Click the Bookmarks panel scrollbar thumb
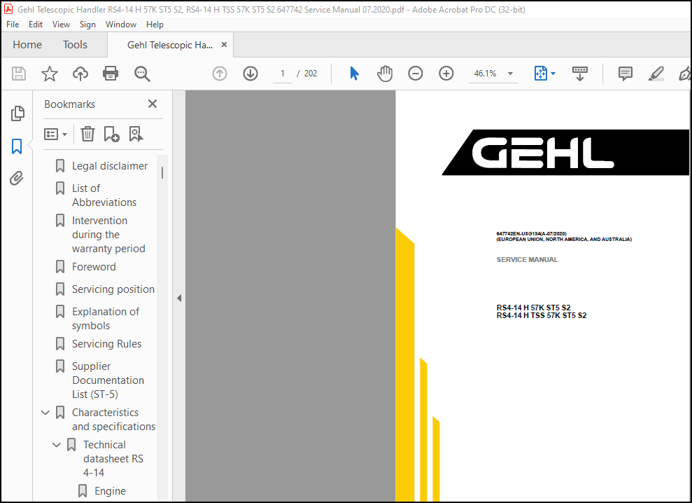Viewport: 692px width, 503px height. pos(162,172)
